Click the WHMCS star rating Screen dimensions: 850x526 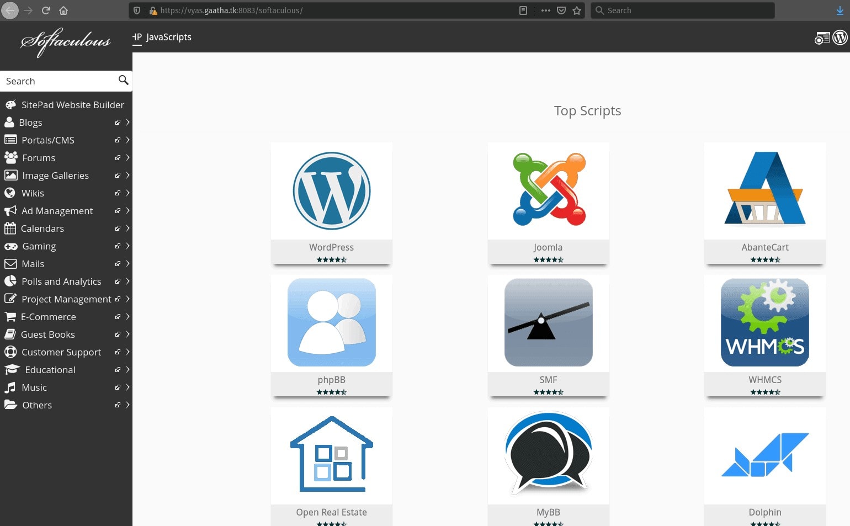pos(765,392)
